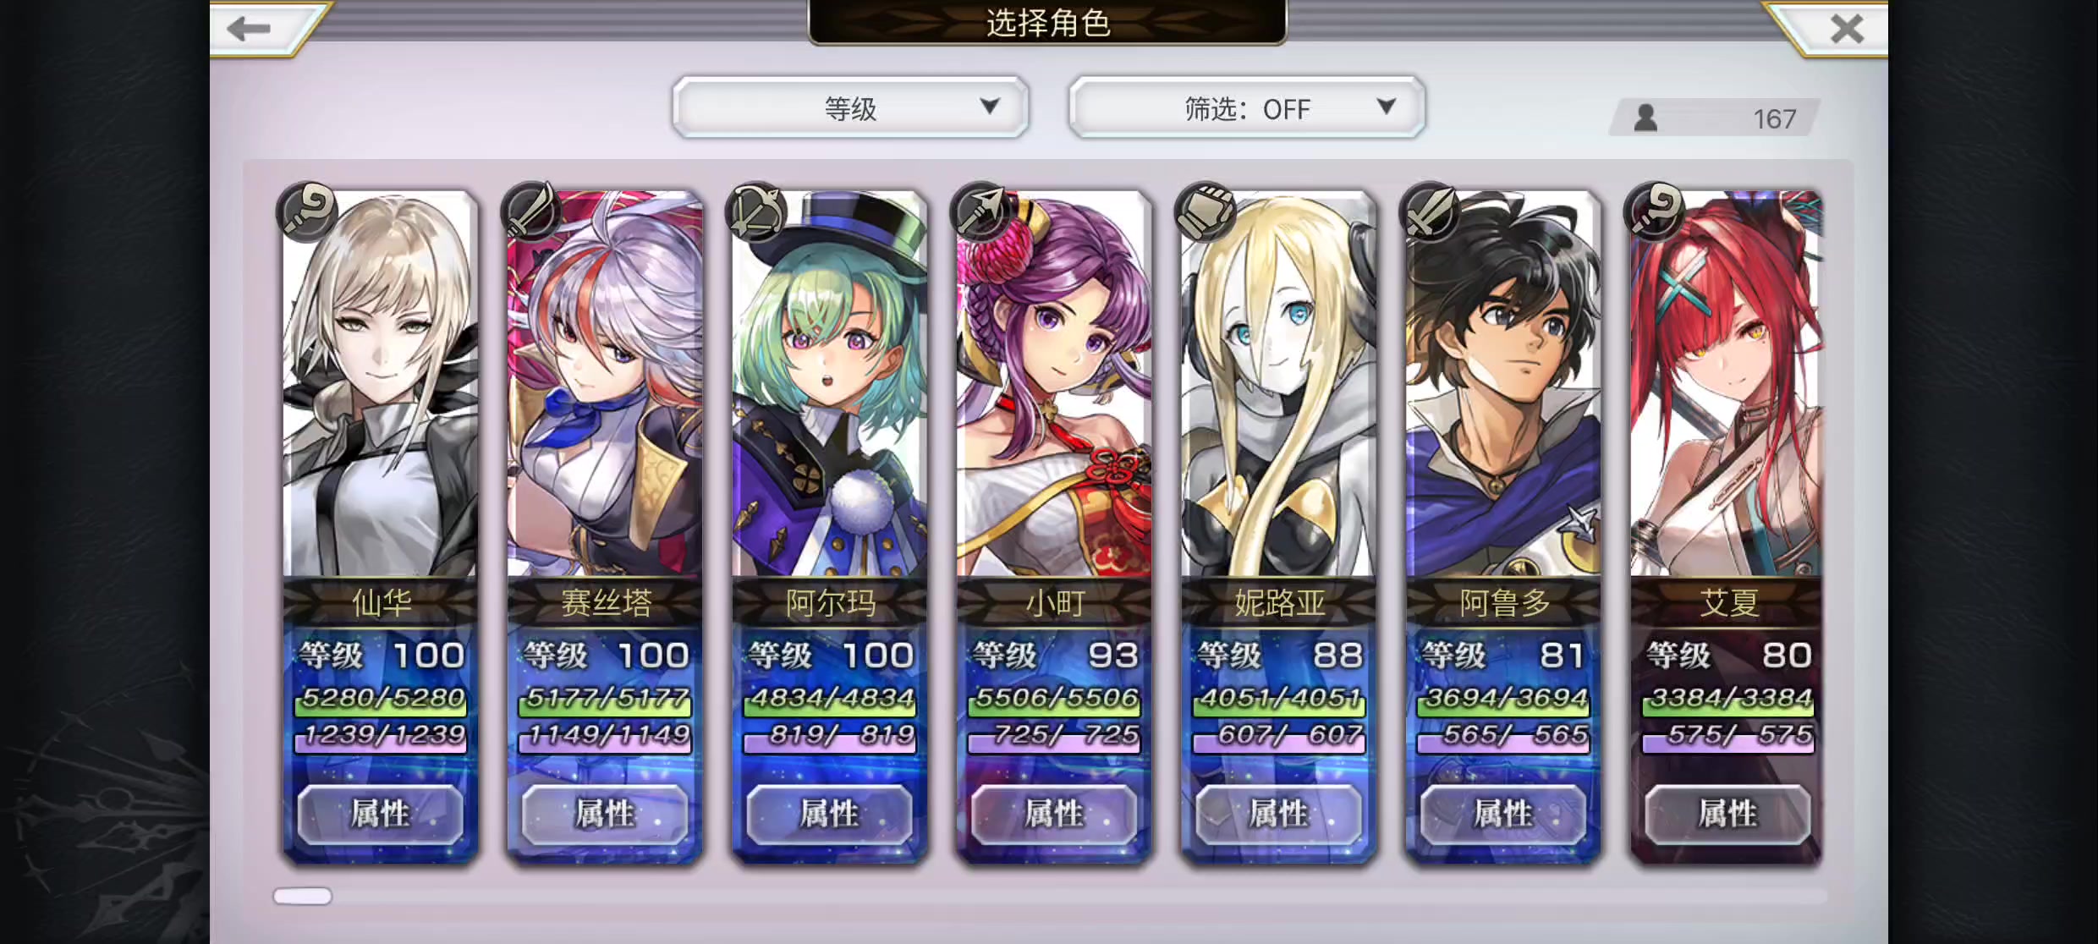Click the bow weapon icon on 阿尔玛
2098x944 pixels.
[x=756, y=210]
